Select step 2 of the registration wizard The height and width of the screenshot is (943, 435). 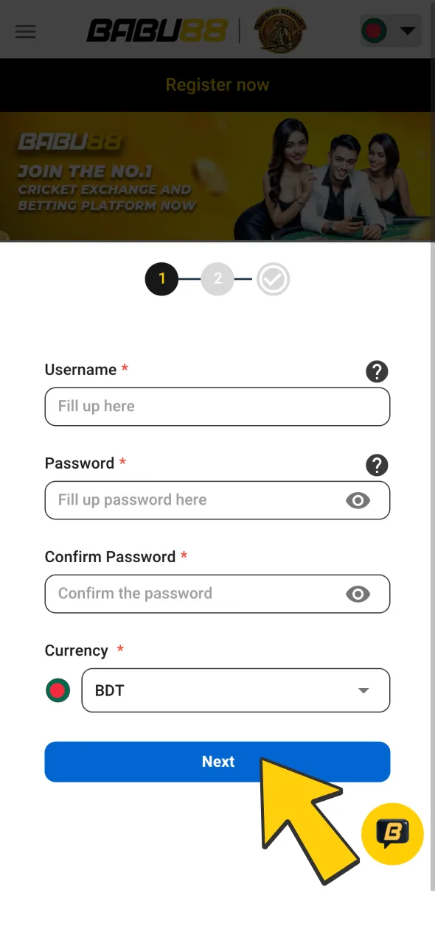217,278
